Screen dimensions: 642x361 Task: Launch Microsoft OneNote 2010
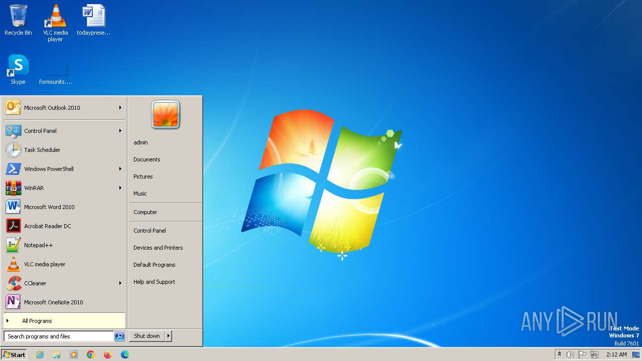pos(65,302)
